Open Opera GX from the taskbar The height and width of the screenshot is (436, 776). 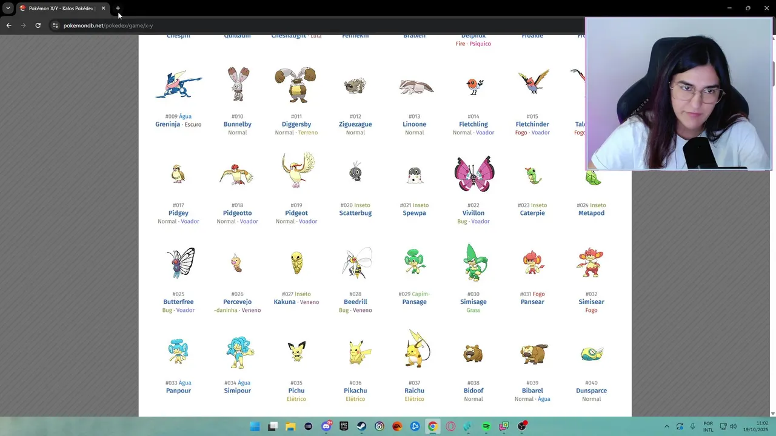(x=450, y=426)
